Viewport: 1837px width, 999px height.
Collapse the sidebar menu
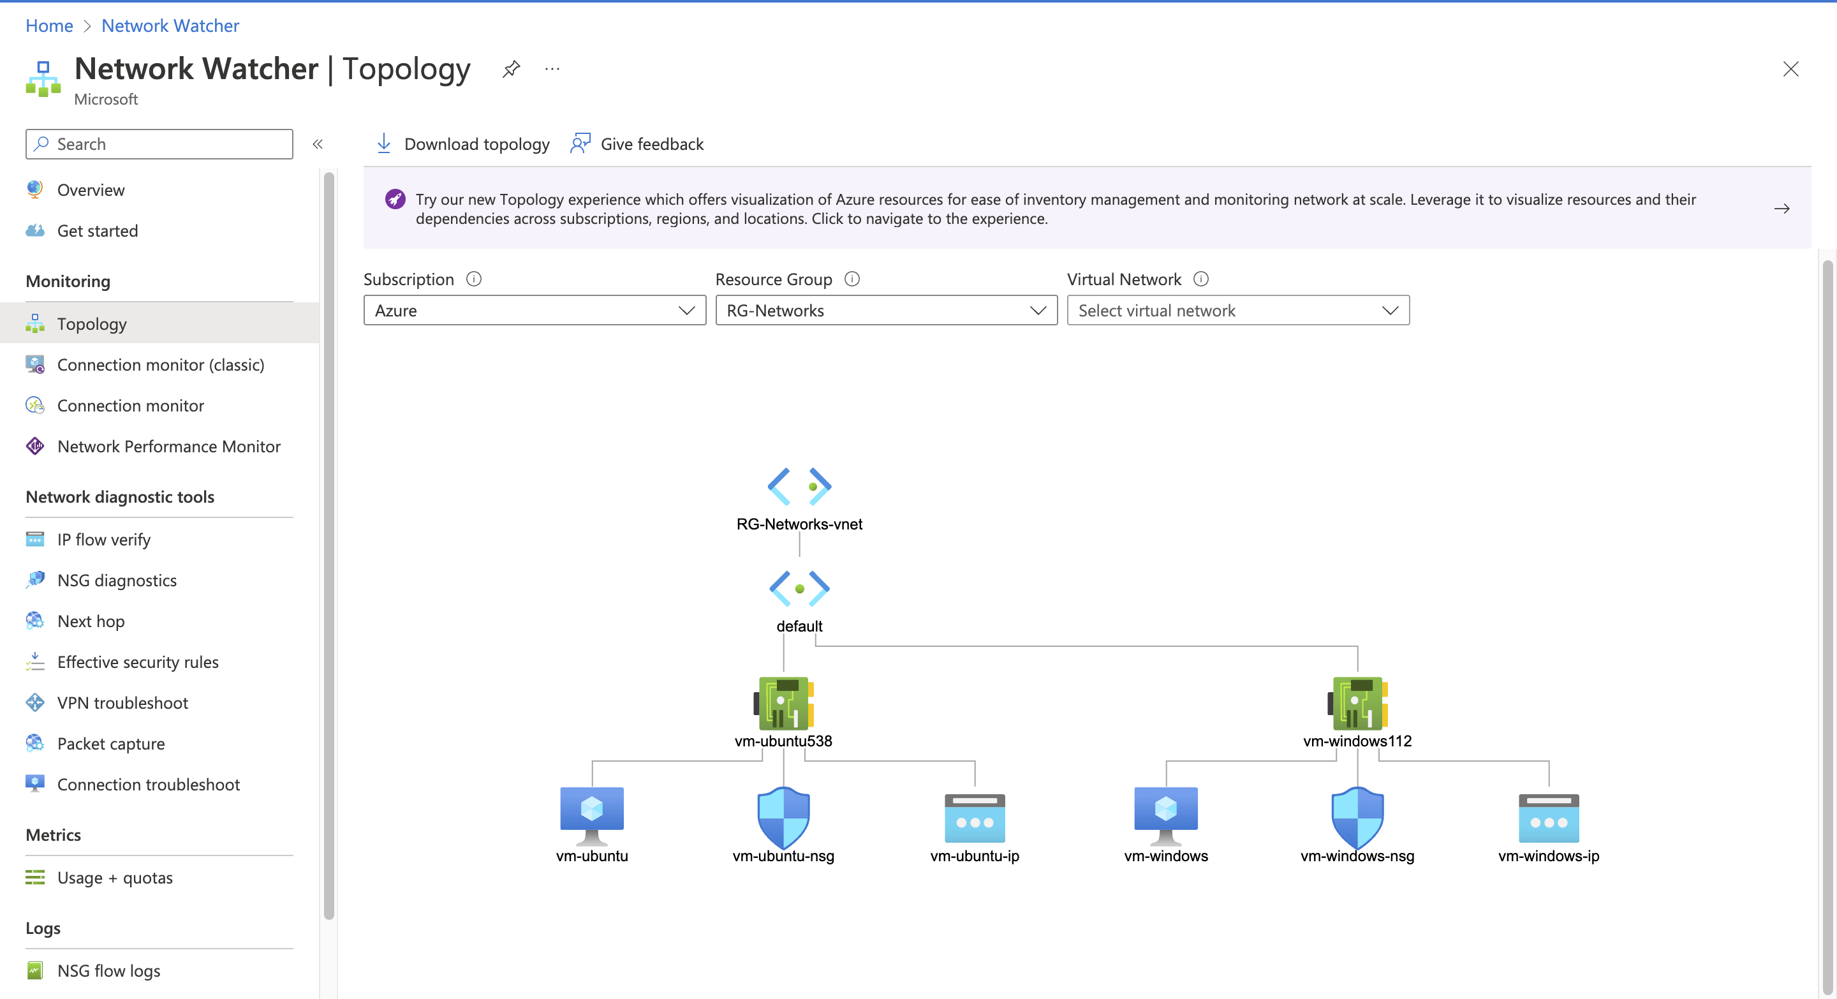[x=318, y=144]
